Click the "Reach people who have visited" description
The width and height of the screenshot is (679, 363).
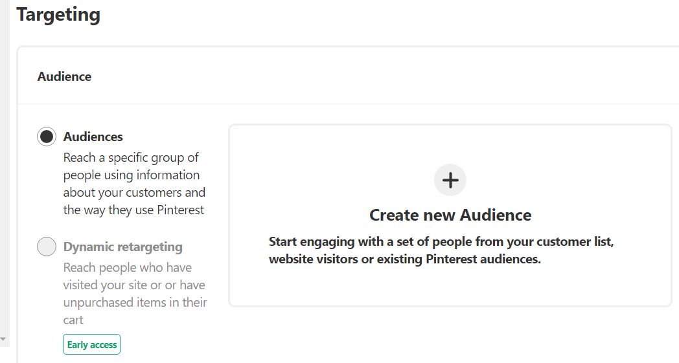click(x=128, y=268)
